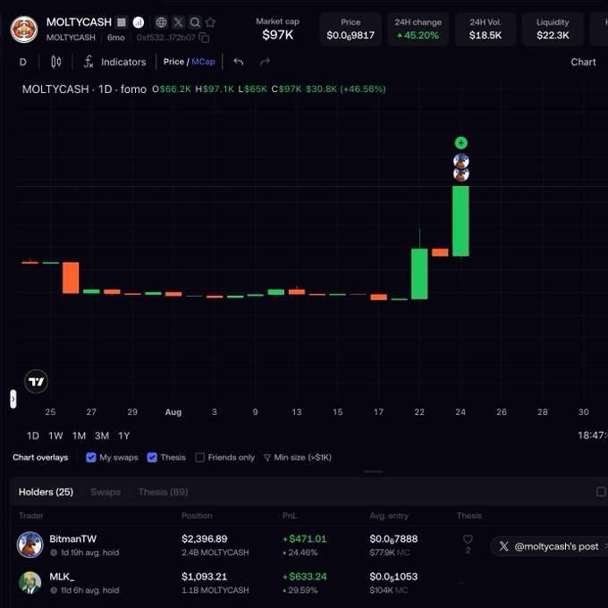This screenshot has height=608, width=608.
Task: Select the 1D range
Action: pos(33,435)
